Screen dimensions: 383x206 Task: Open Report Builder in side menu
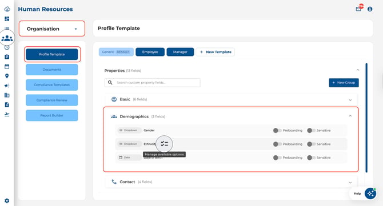click(x=52, y=115)
